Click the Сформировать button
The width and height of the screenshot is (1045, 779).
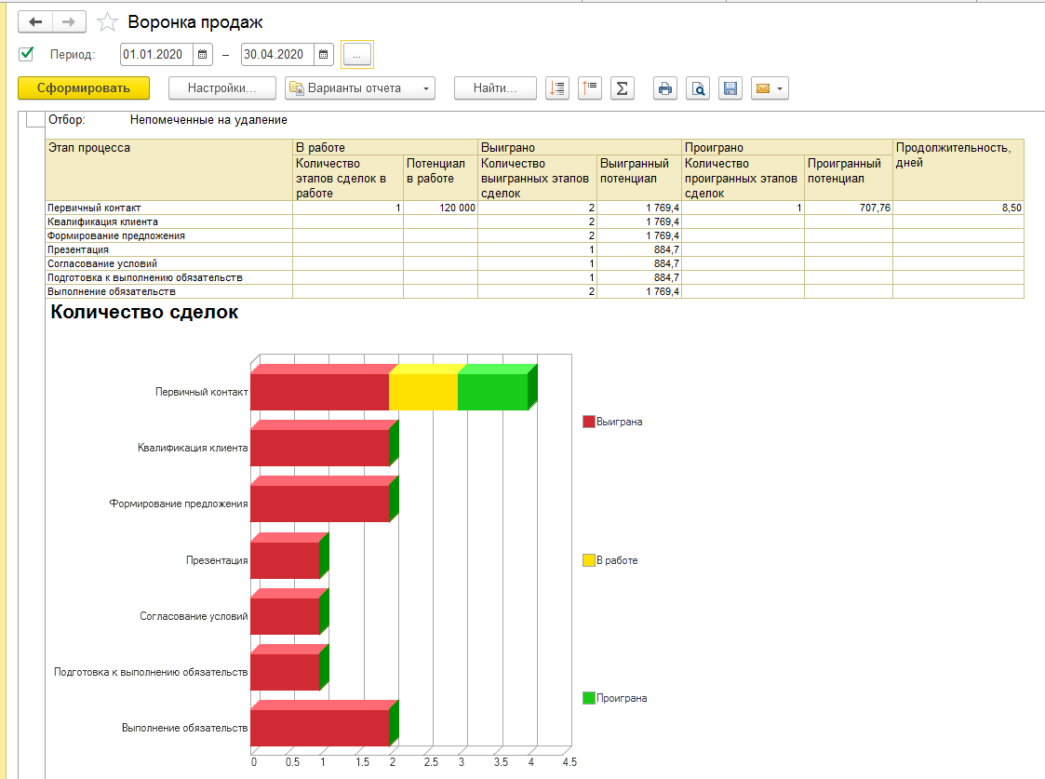tap(84, 88)
